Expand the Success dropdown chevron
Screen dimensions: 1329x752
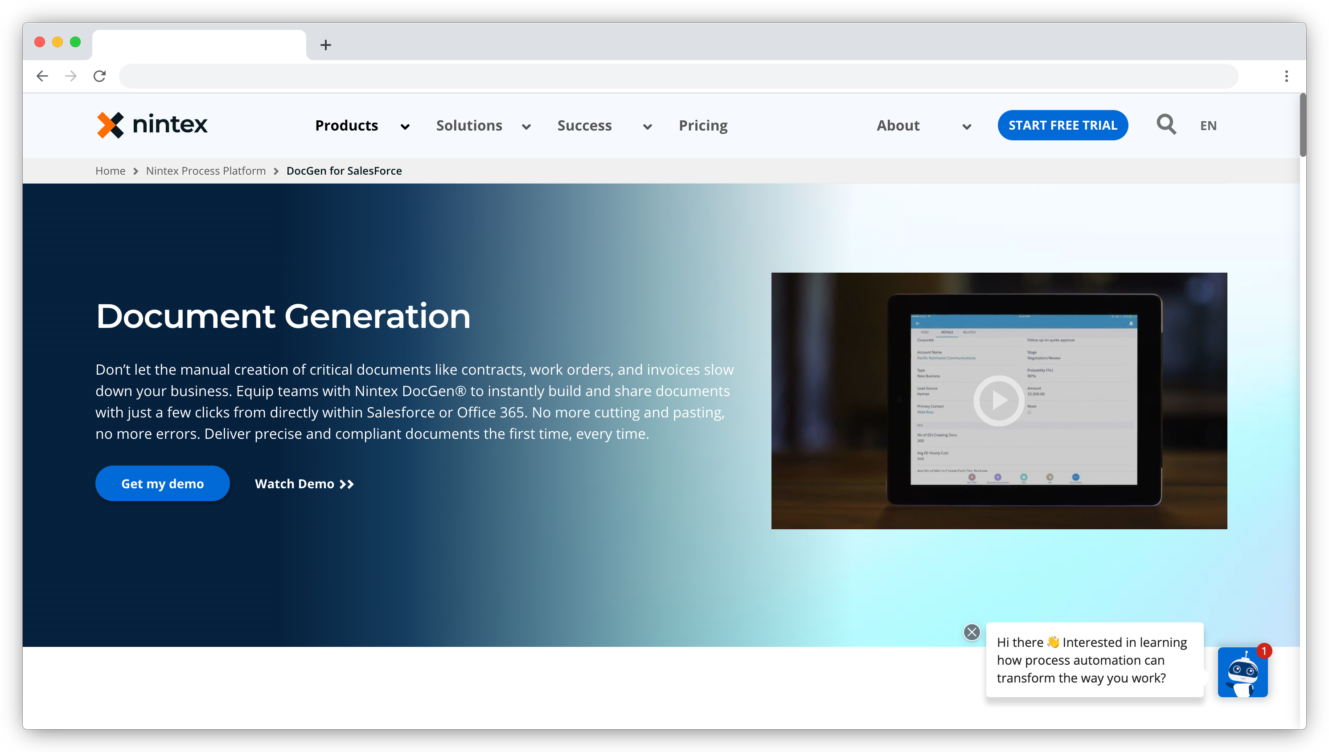[x=647, y=127]
